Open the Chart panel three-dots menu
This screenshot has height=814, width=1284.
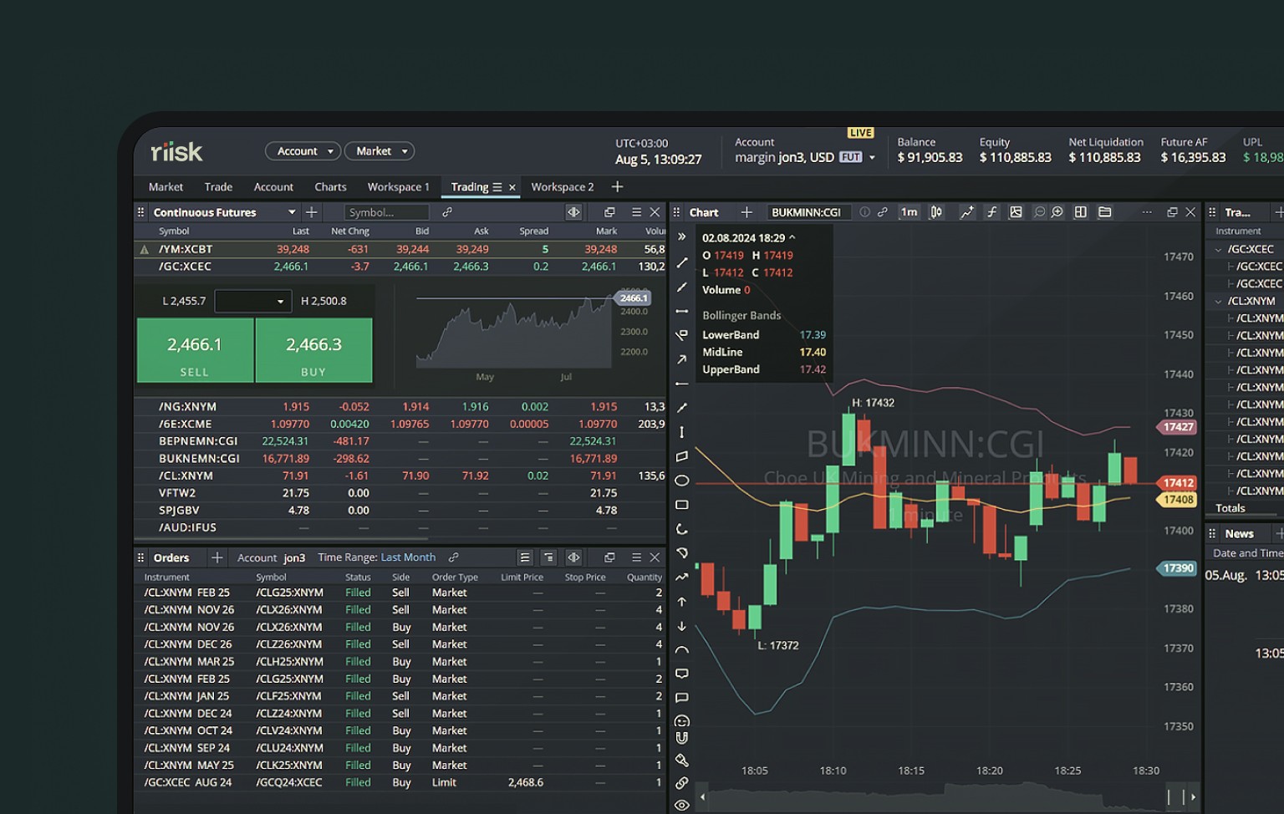[1147, 212]
